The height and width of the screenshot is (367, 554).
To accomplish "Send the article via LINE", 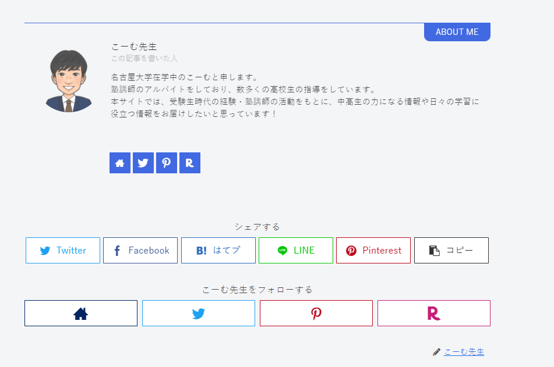I will coord(296,251).
